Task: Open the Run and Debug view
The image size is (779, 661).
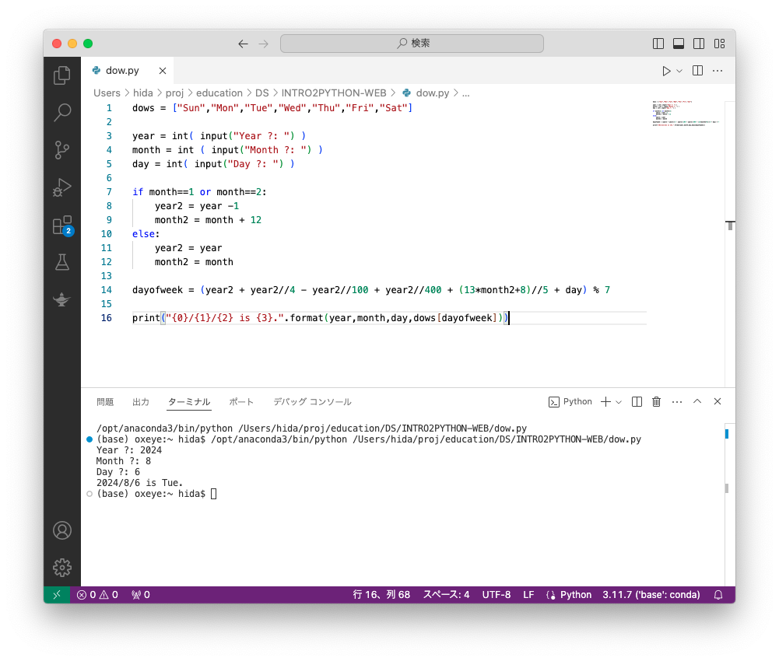Action: (62, 187)
